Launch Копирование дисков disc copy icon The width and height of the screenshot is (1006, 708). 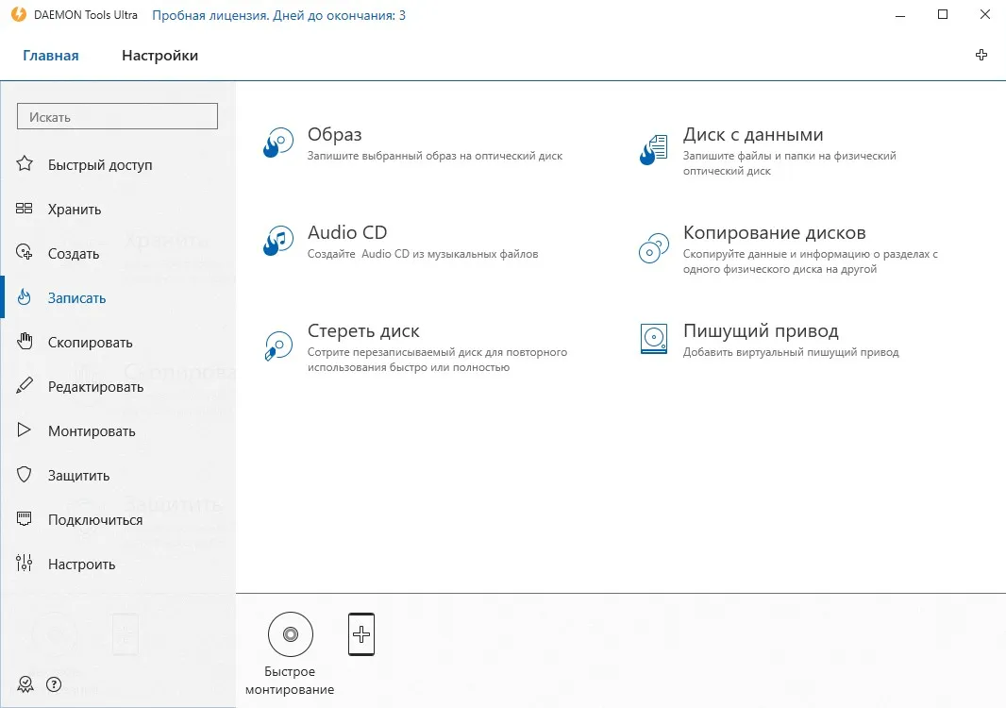coord(653,247)
